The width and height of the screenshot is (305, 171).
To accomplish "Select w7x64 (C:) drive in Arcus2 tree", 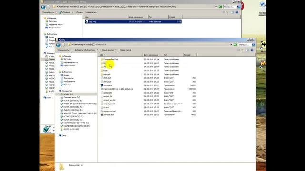I will coord(68,94).
